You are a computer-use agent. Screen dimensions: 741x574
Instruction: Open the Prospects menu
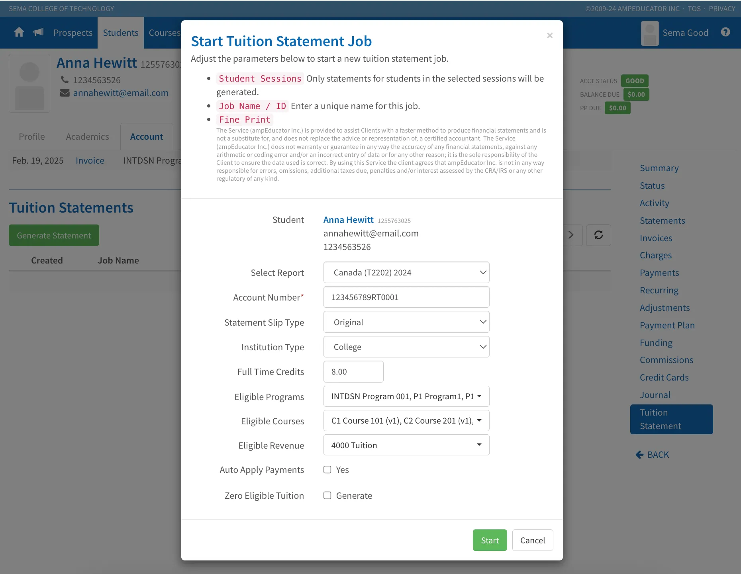point(73,33)
